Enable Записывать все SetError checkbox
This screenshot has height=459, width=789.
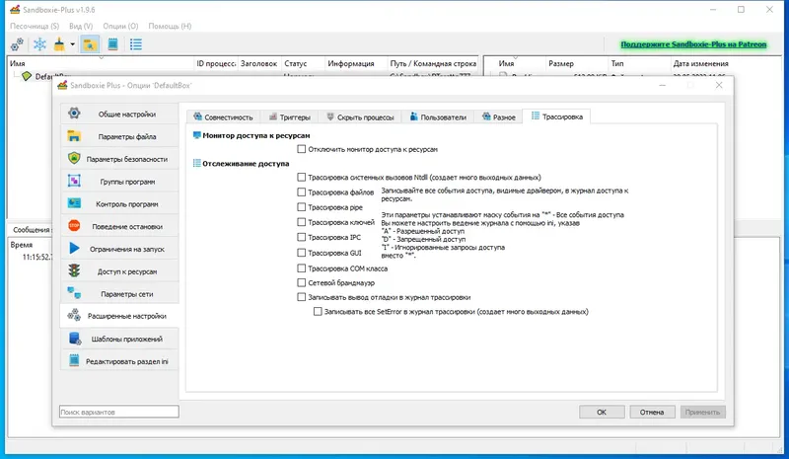318,312
